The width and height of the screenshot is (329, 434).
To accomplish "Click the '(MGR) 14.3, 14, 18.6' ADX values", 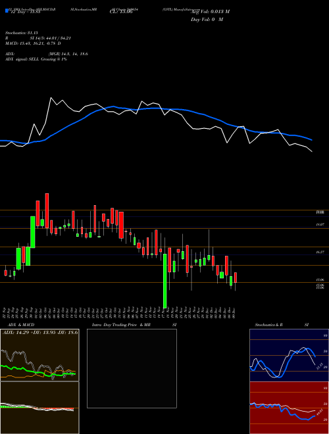I will [x=68, y=54].
